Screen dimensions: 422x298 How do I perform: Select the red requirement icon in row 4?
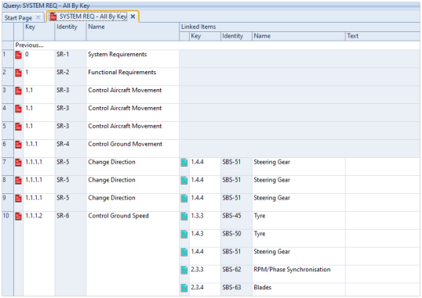pyautogui.click(x=18, y=109)
